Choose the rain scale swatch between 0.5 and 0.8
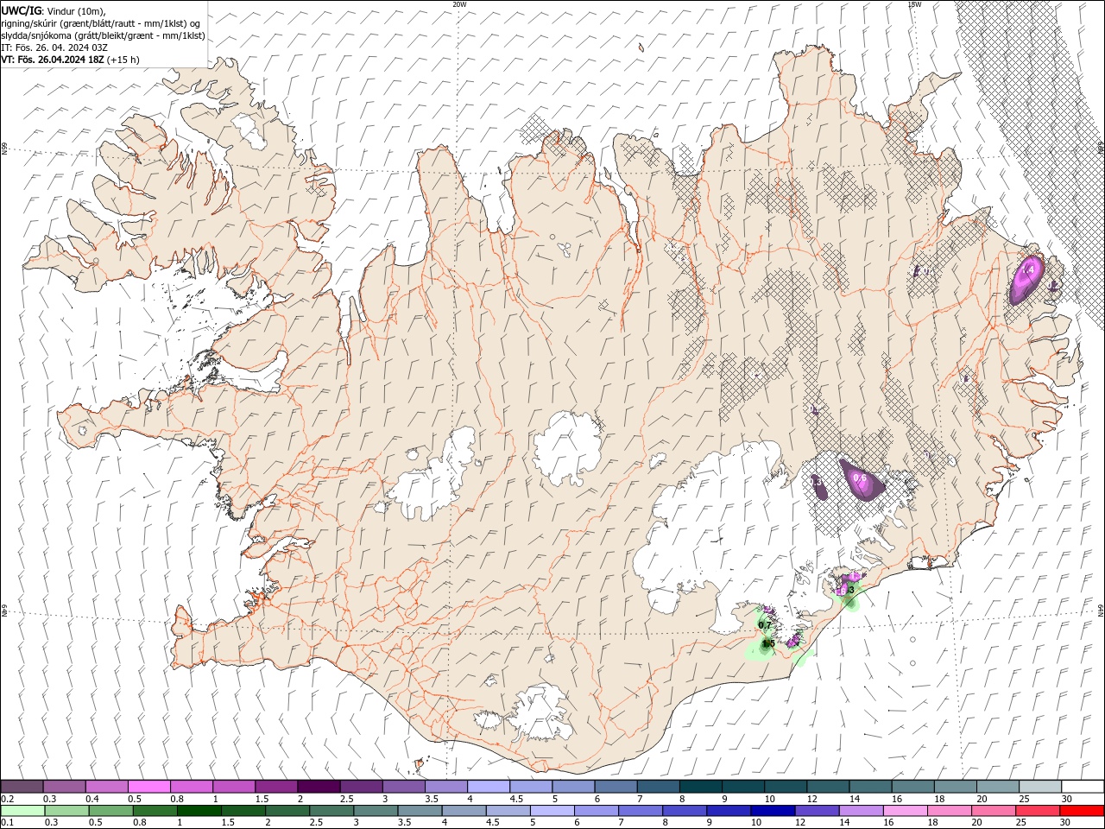The height and width of the screenshot is (829, 1105). pyautogui.click(x=111, y=811)
